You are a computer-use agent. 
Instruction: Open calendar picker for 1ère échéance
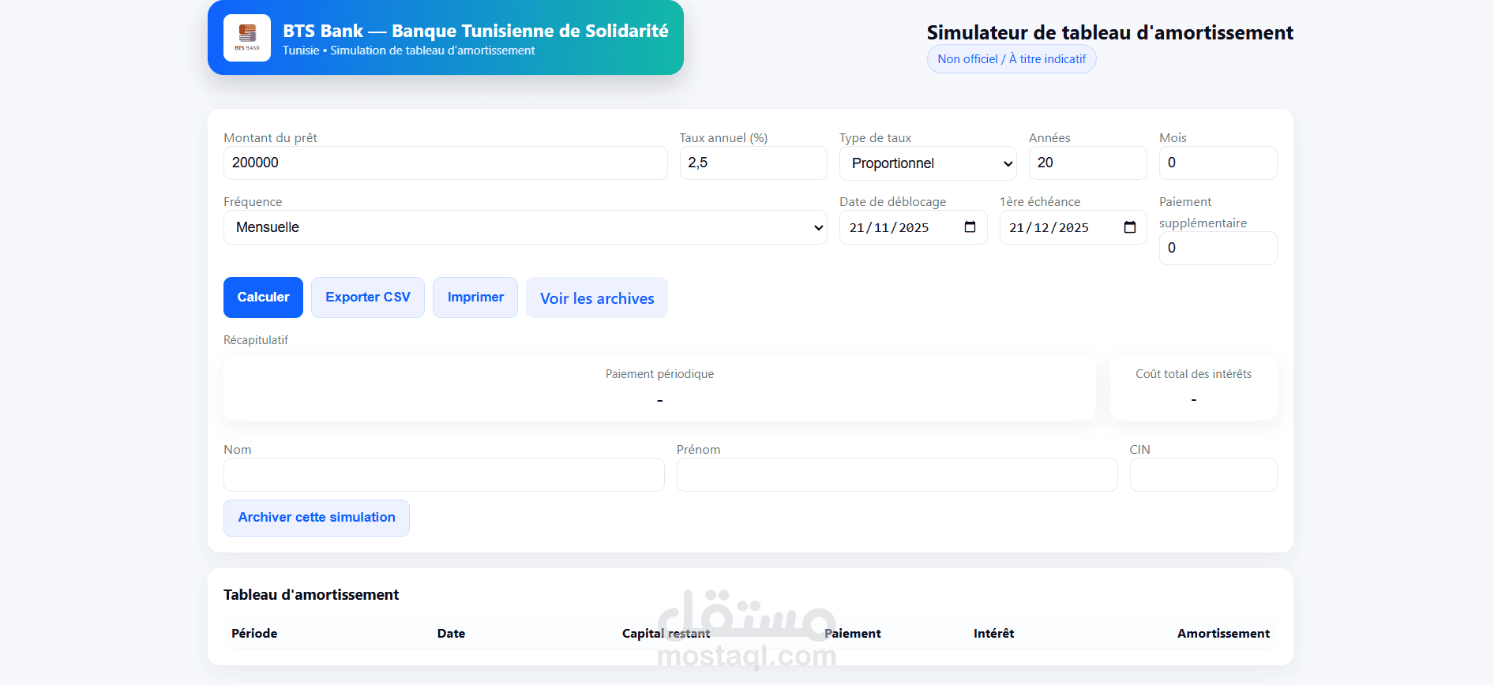(x=1130, y=227)
